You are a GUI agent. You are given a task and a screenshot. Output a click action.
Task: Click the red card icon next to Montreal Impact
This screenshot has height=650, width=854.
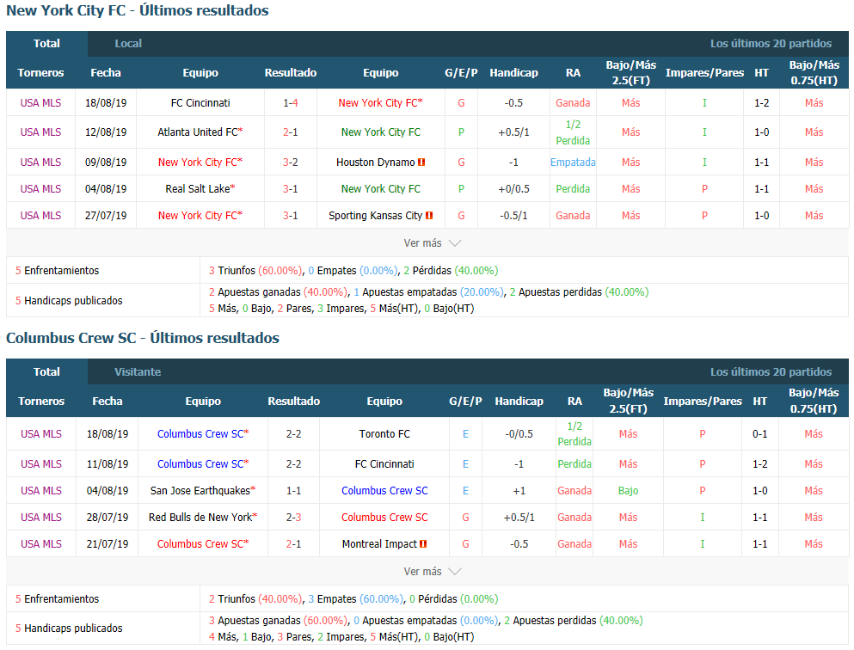[x=423, y=544]
